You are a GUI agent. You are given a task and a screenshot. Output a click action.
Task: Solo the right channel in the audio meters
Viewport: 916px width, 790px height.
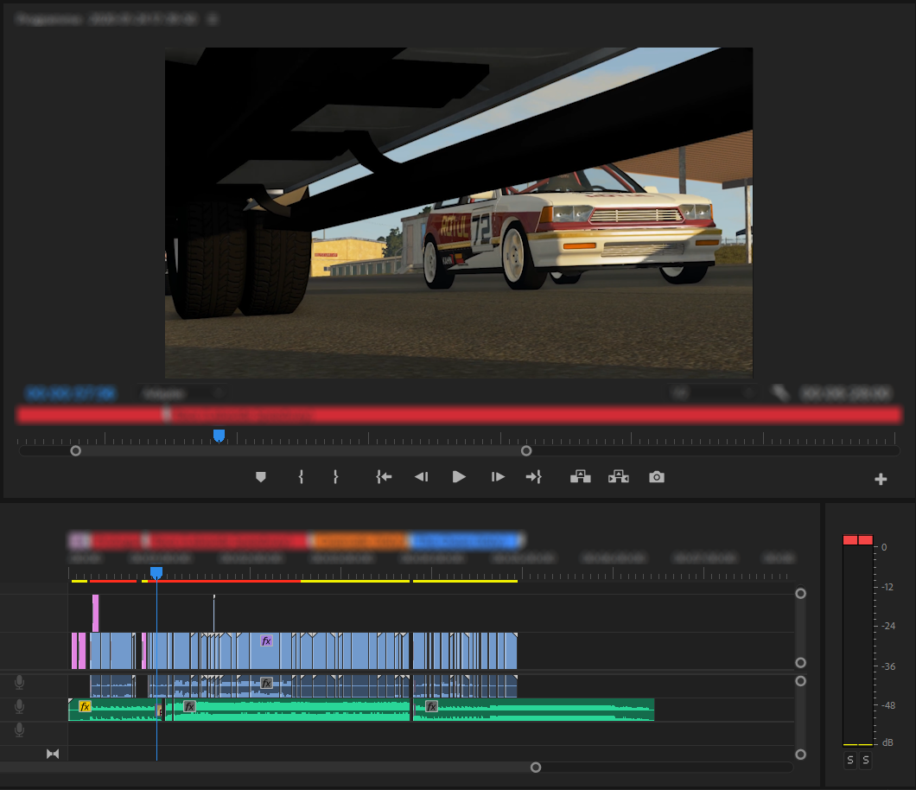(x=866, y=761)
